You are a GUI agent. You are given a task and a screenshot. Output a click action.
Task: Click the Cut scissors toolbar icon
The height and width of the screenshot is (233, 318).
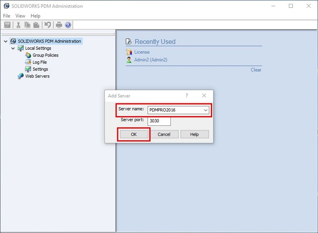click(18, 25)
